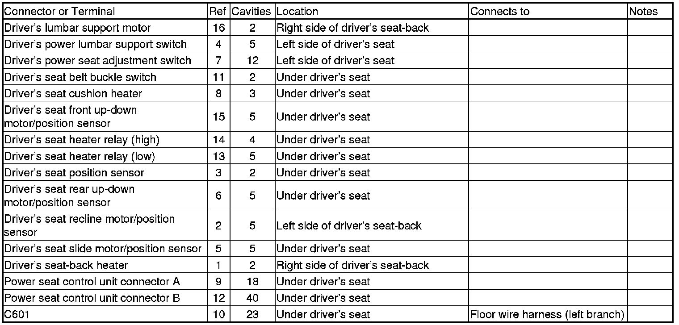Click "Driver's power lumbar support switch" row label
The image size is (679, 325).
(96, 44)
